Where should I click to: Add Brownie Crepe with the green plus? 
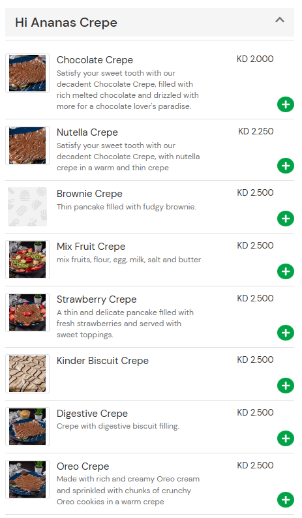tap(286, 219)
